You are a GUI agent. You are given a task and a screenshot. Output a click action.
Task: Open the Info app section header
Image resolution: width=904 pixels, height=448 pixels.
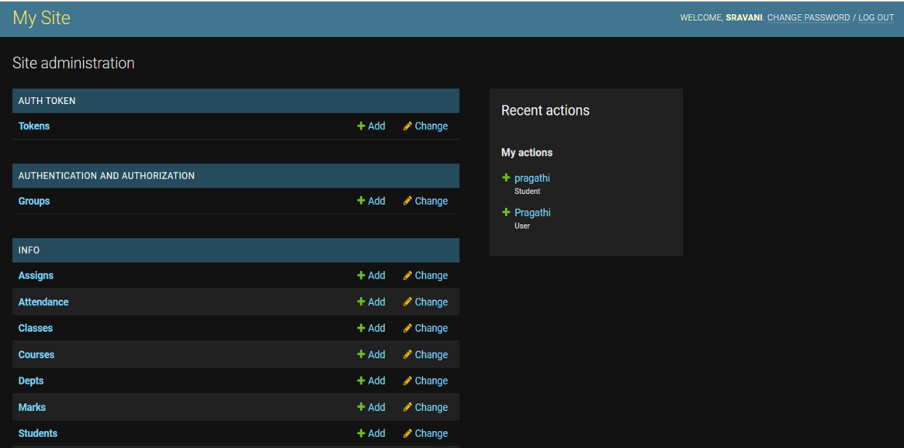coord(29,250)
